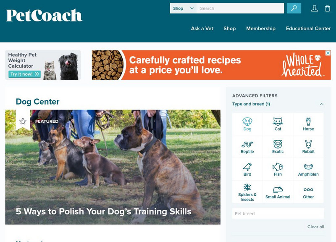Screen dimensions: 336x242
Task: Select the Reptile snake icon
Action: click(247, 144)
